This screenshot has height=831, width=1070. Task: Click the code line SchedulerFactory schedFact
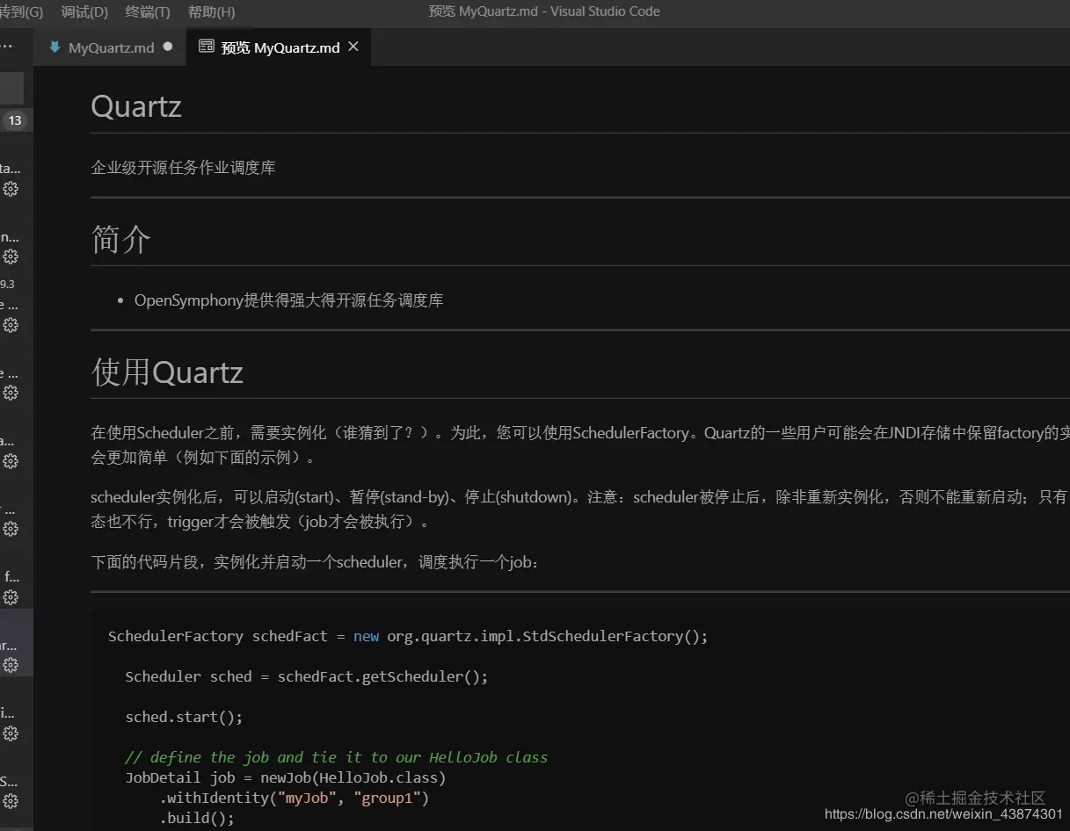click(408, 636)
